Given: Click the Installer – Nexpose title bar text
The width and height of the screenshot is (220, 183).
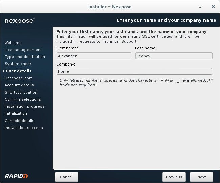Looking at the screenshot, I should (110, 7).
